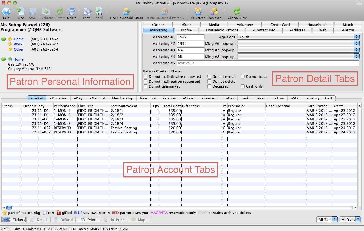Open the Credit Card tab
Image resolution: width=364 pixels, height=231 pixels.
[280, 25]
